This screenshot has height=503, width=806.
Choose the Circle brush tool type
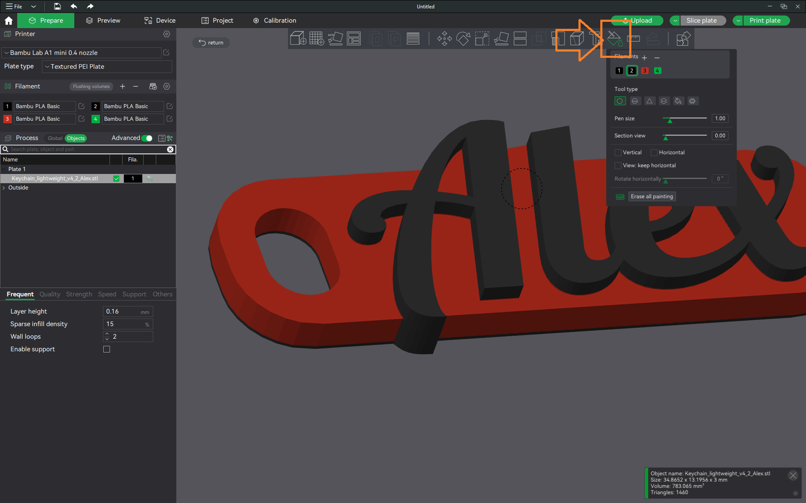click(x=620, y=101)
